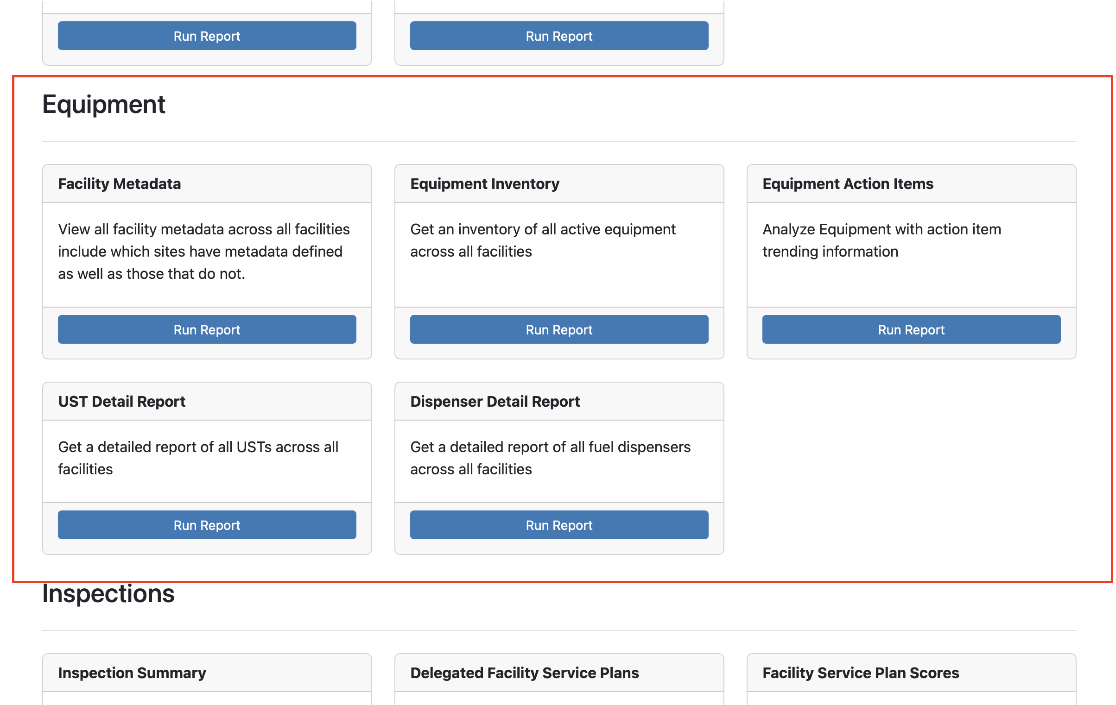
Task: Run the UST Detail Report
Action: (207, 525)
